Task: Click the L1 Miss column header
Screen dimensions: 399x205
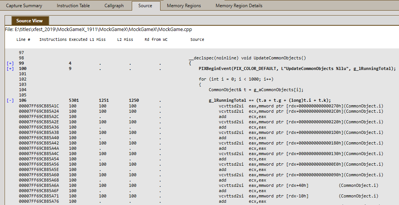Action: [97, 39]
